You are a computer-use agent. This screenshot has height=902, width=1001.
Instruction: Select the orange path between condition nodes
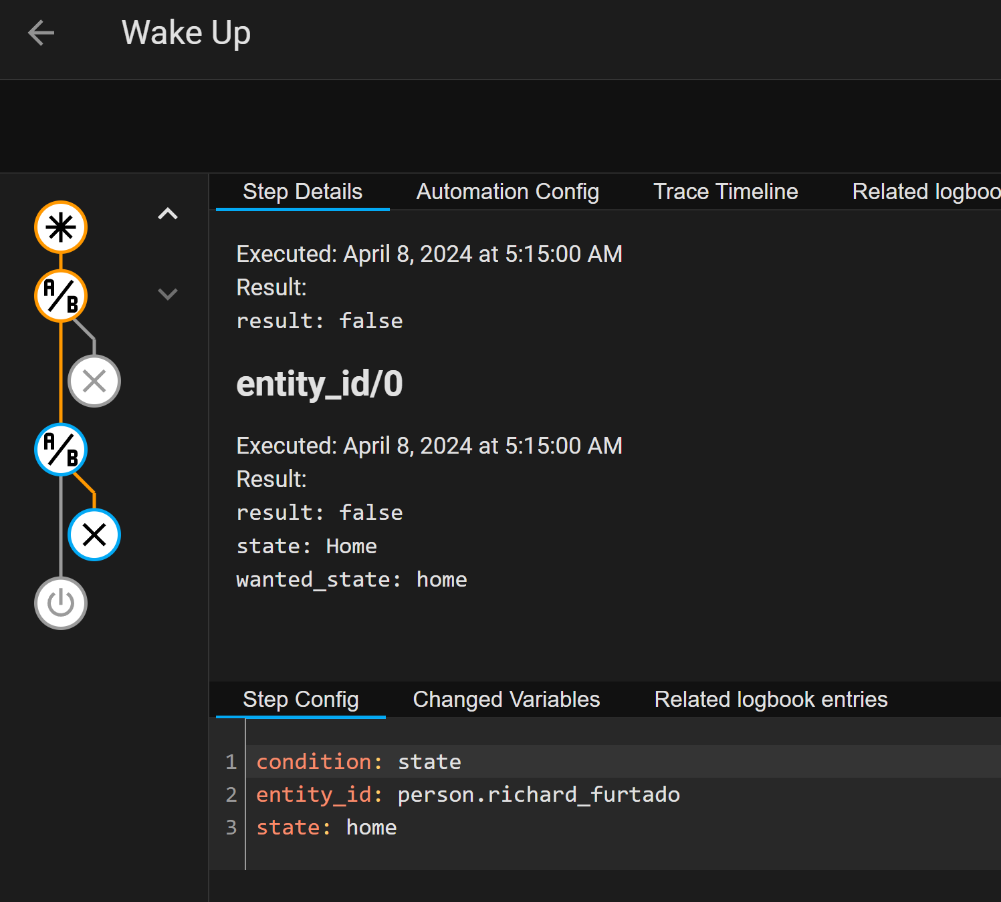point(61,373)
